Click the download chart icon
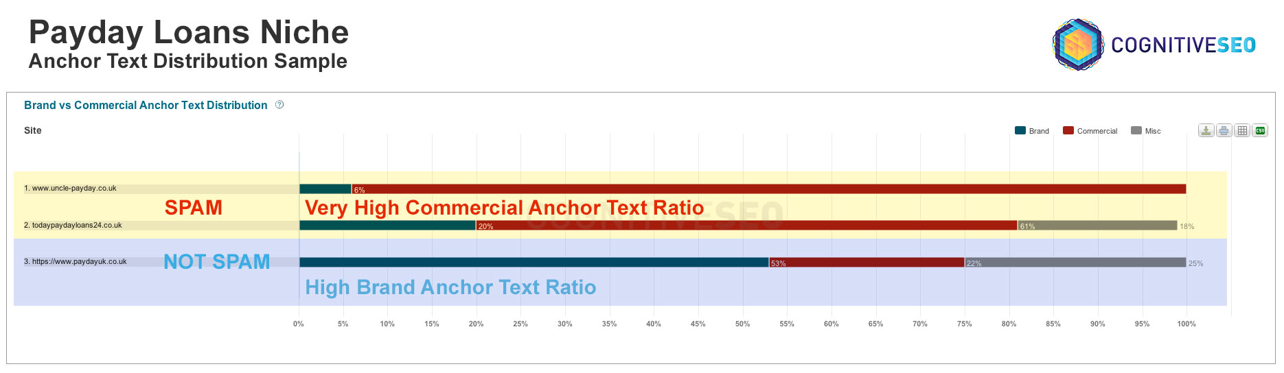1284x373 pixels. 1206,130
